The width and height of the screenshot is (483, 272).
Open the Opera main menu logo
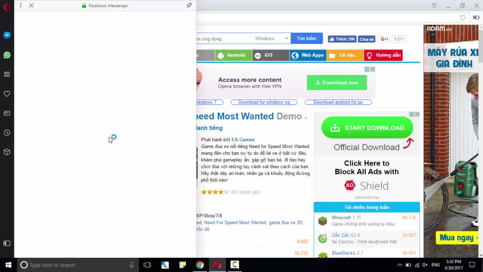click(x=7, y=7)
